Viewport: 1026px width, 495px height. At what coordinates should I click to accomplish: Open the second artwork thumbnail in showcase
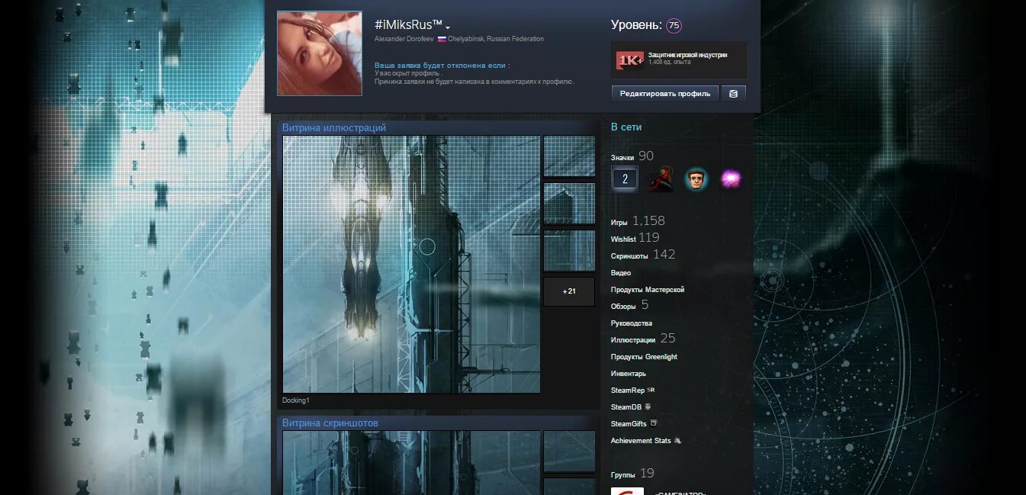point(569,204)
